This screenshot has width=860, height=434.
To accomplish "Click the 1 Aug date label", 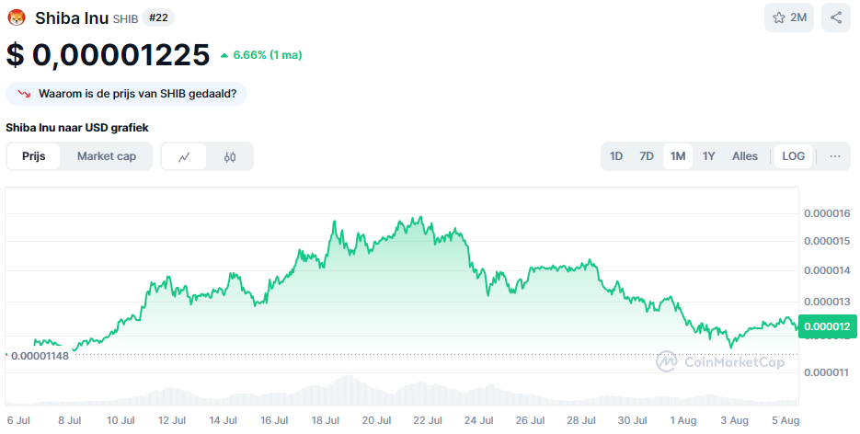I will tap(683, 420).
